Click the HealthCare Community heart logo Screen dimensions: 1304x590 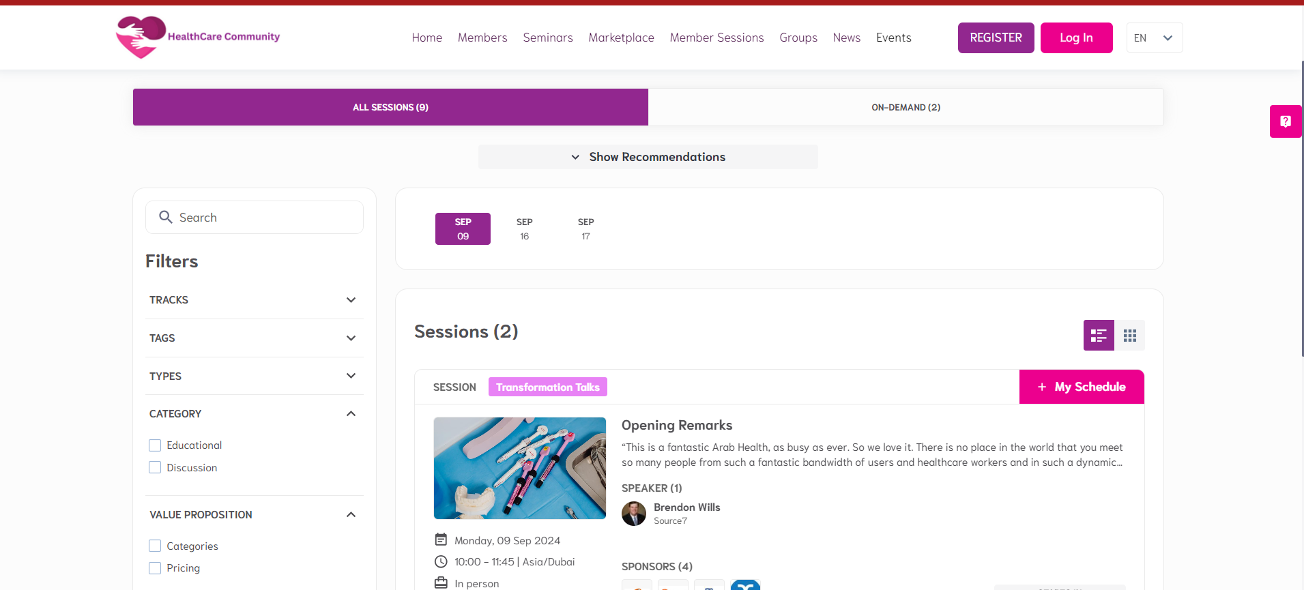(x=141, y=37)
